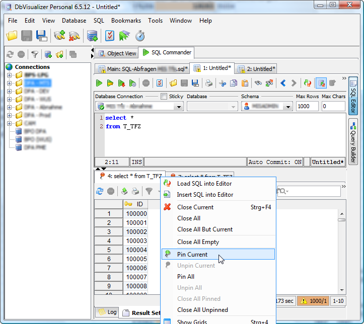This screenshot has height=324, width=364.
Task: Switch to the 2: Untitled* editor tab
Action: point(257,69)
